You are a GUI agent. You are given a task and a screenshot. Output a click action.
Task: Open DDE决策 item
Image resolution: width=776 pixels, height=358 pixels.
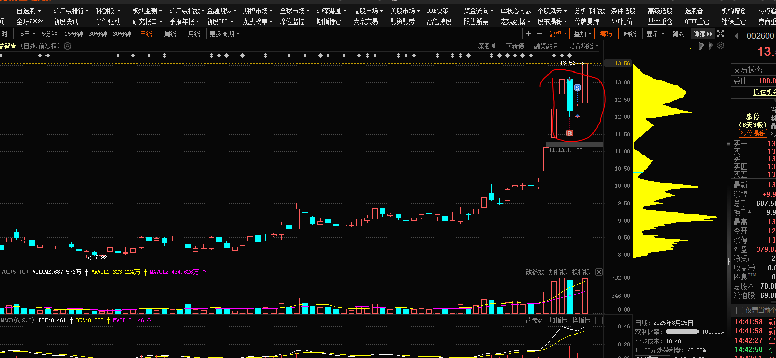pyautogui.click(x=438, y=11)
